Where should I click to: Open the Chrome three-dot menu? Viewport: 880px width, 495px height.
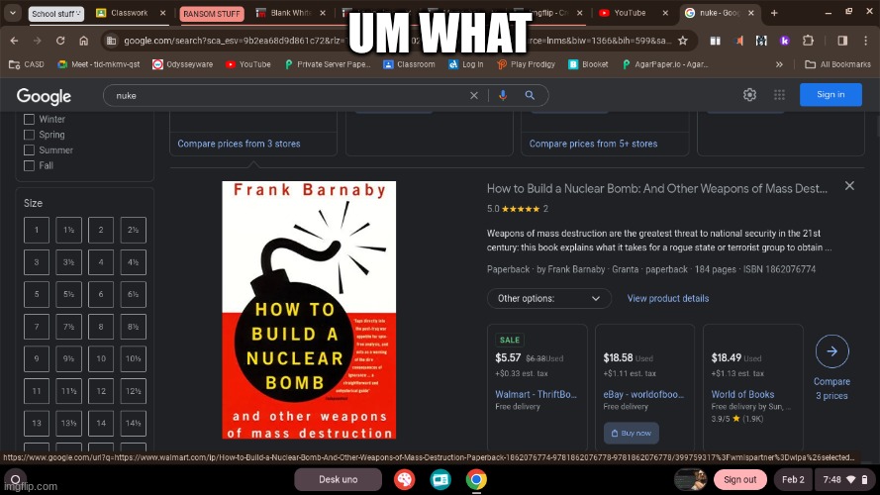[866, 41]
